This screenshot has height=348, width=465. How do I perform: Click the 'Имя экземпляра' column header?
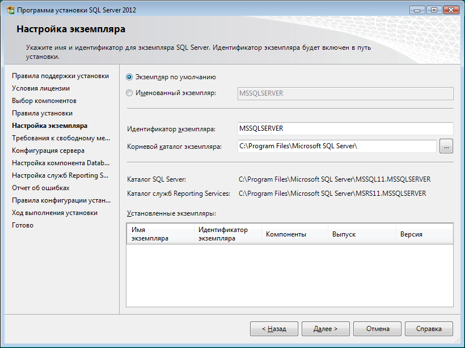(x=160, y=234)
